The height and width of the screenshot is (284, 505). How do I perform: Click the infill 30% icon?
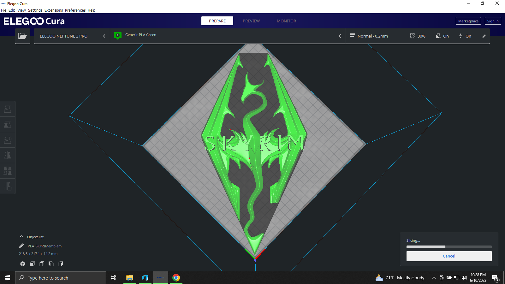click(413, 36)
